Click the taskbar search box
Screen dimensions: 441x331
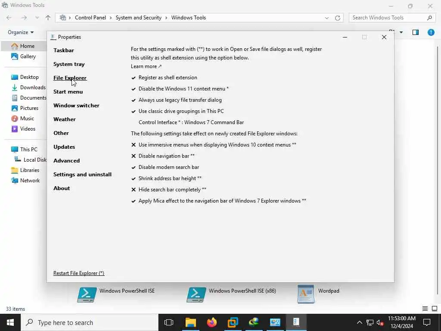[90, 322]
